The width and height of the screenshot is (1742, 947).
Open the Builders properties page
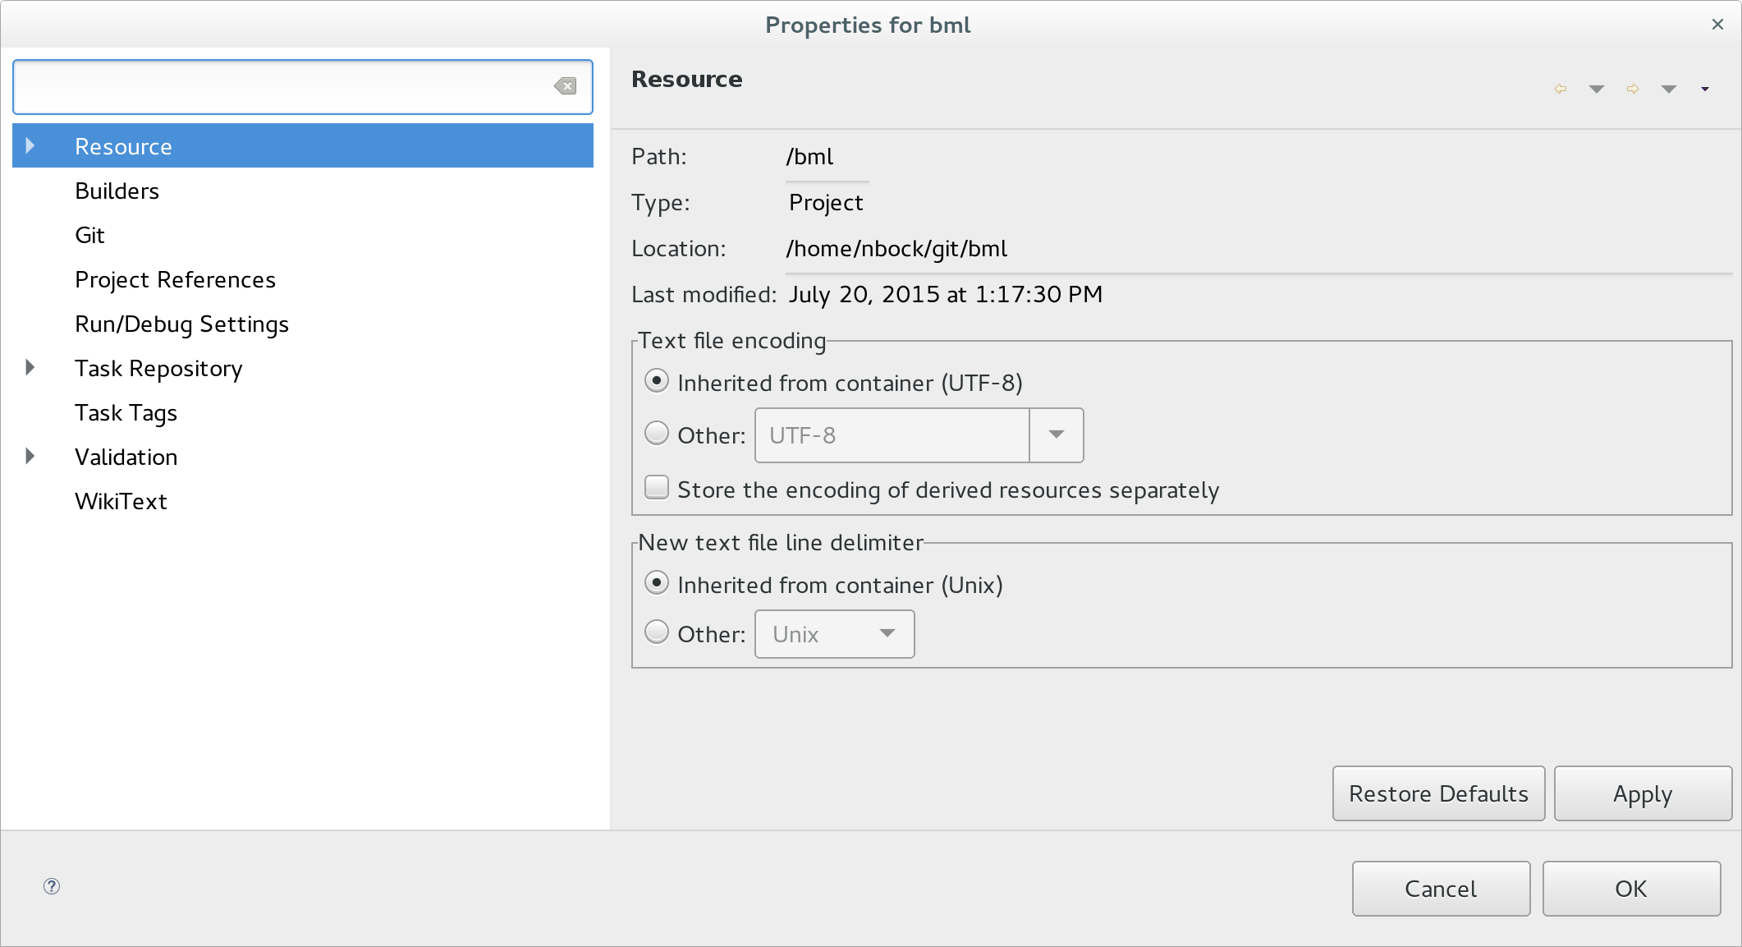117,191
